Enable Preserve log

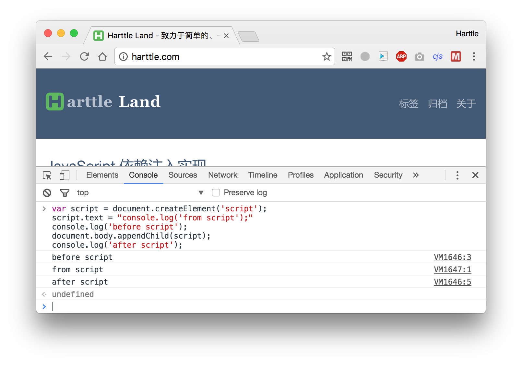[216, 192]
